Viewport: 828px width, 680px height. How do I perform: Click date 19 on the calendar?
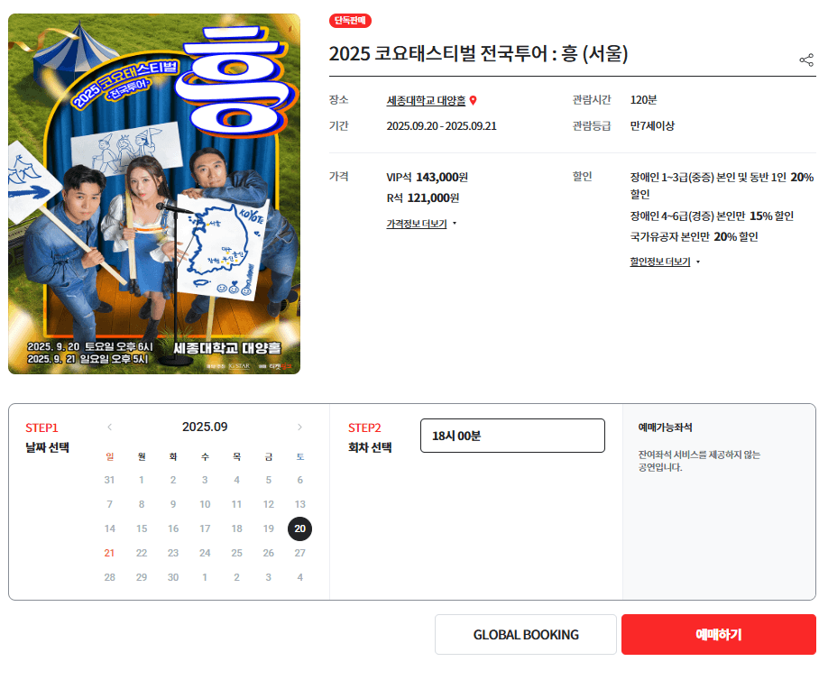pos(268,528)
